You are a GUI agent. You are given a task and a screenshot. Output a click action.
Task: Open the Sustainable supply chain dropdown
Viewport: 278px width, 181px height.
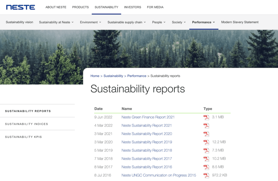pos(127,22)
